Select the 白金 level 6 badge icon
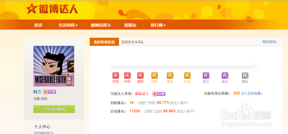Screen dimensions: 288x134 [x=187, y=75]
